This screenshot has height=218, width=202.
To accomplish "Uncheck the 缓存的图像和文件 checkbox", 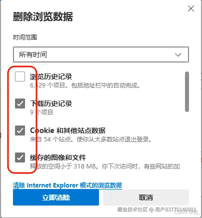I will [20, 157].
